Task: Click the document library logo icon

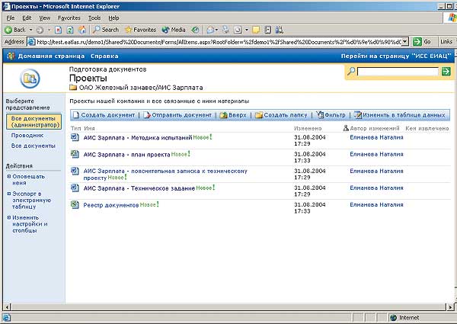Action: point(30,79)
